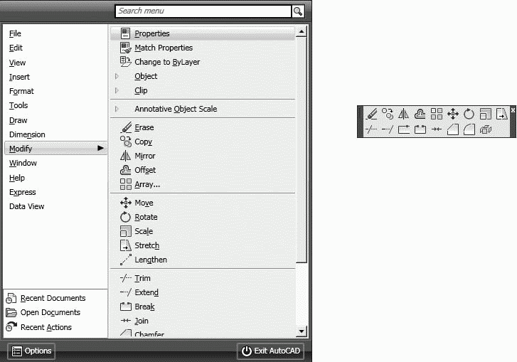
Task: Click inside the Search menu field
Action: [x=203, y=11]
